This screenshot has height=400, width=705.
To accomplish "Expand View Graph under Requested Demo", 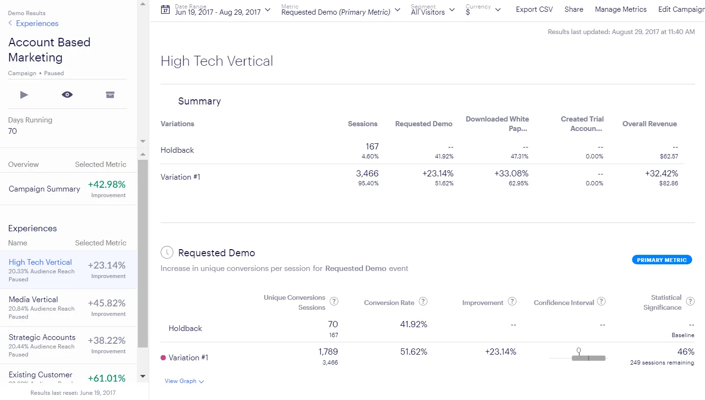I will 184,381.
